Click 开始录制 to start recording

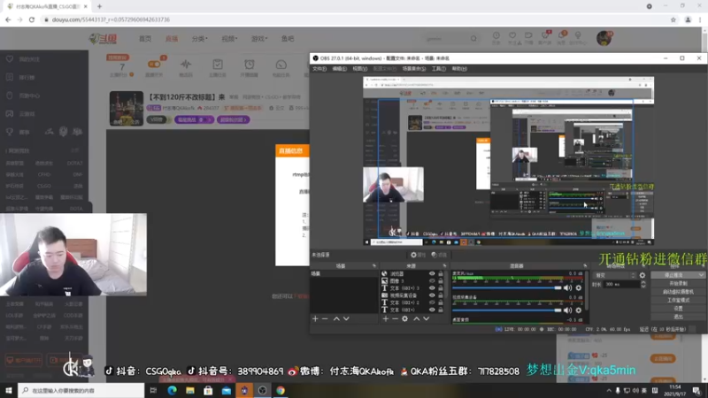(678, 283)
